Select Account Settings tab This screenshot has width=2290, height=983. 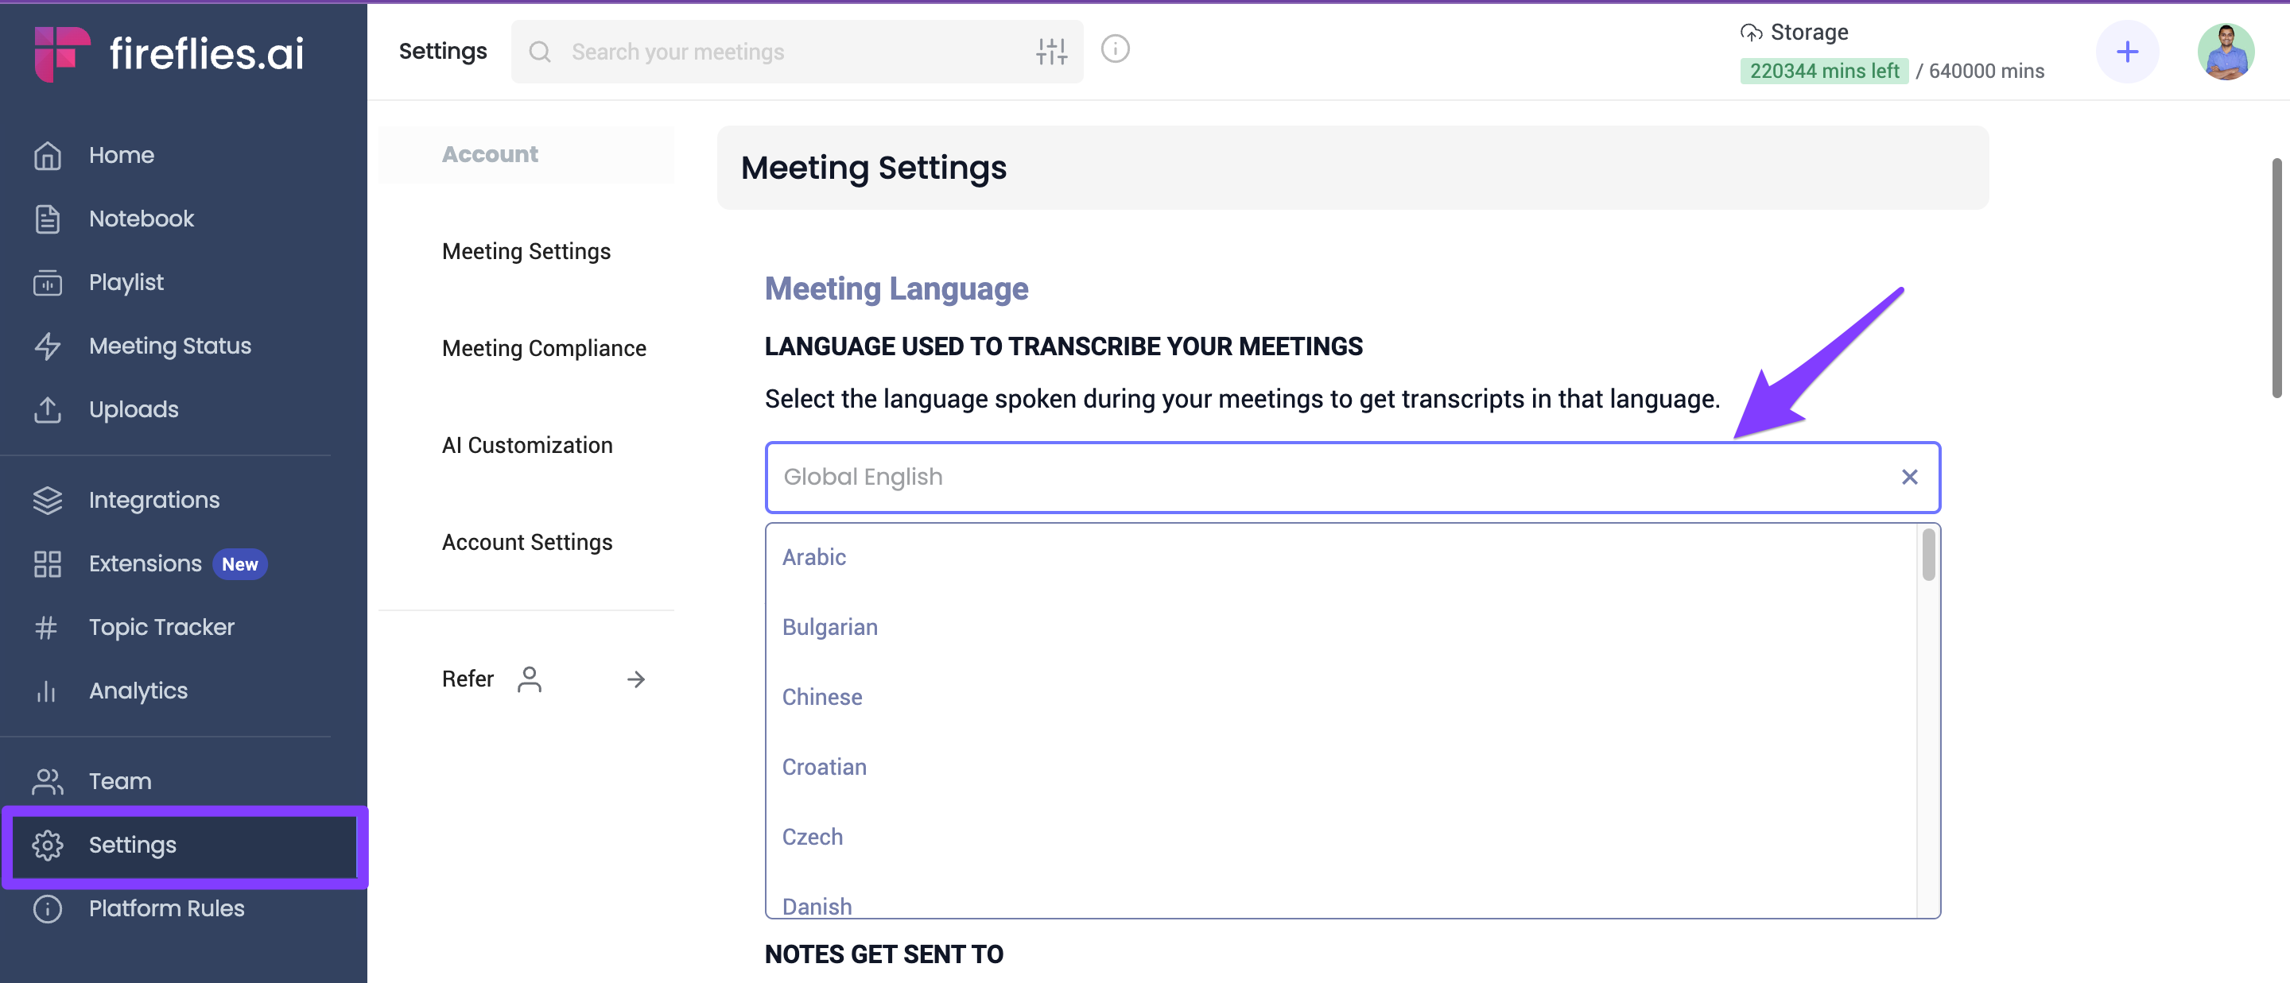[527, 542]
